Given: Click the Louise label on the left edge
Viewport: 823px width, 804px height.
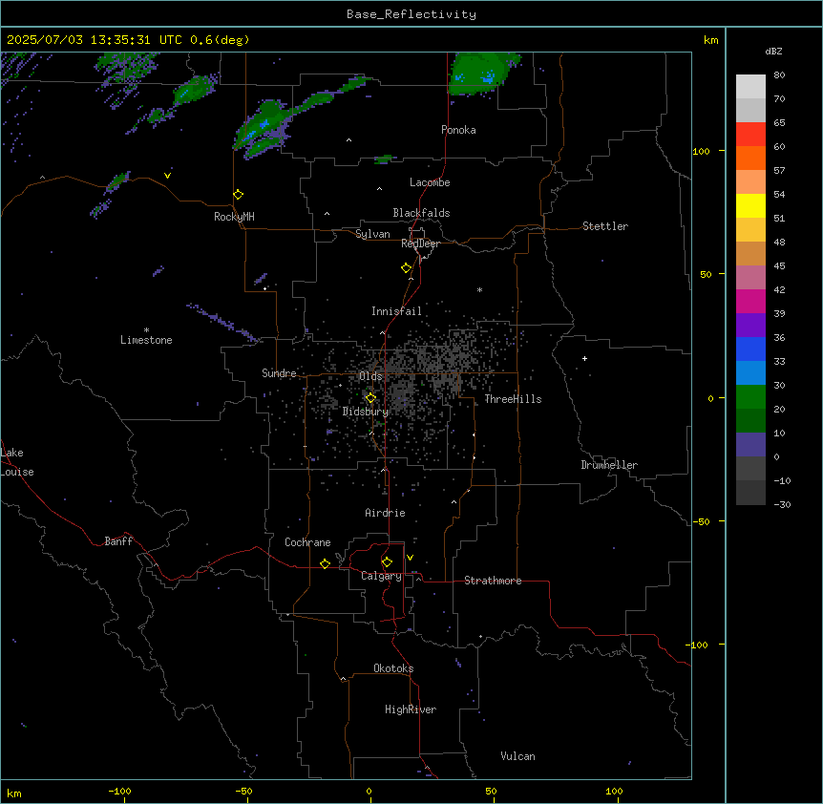Looking at the screenshot, I should (17, 472).
